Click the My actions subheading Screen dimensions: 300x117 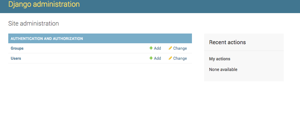220,59
